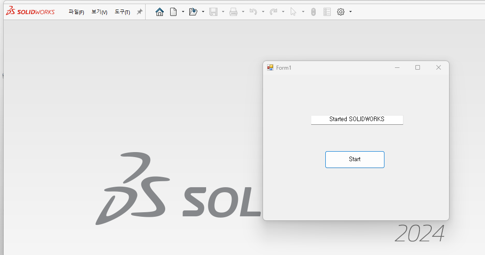Open the 도구(T) menu
Screen dimensions: 485x255
122,12
